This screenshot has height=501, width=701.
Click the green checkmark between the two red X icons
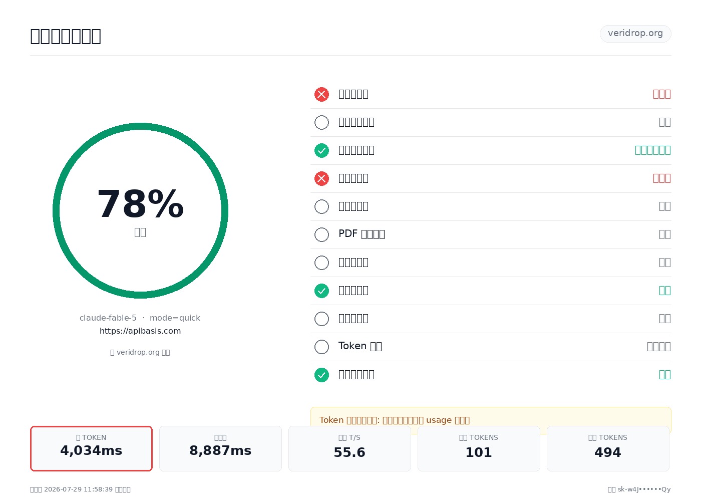[x=321, y=150]
